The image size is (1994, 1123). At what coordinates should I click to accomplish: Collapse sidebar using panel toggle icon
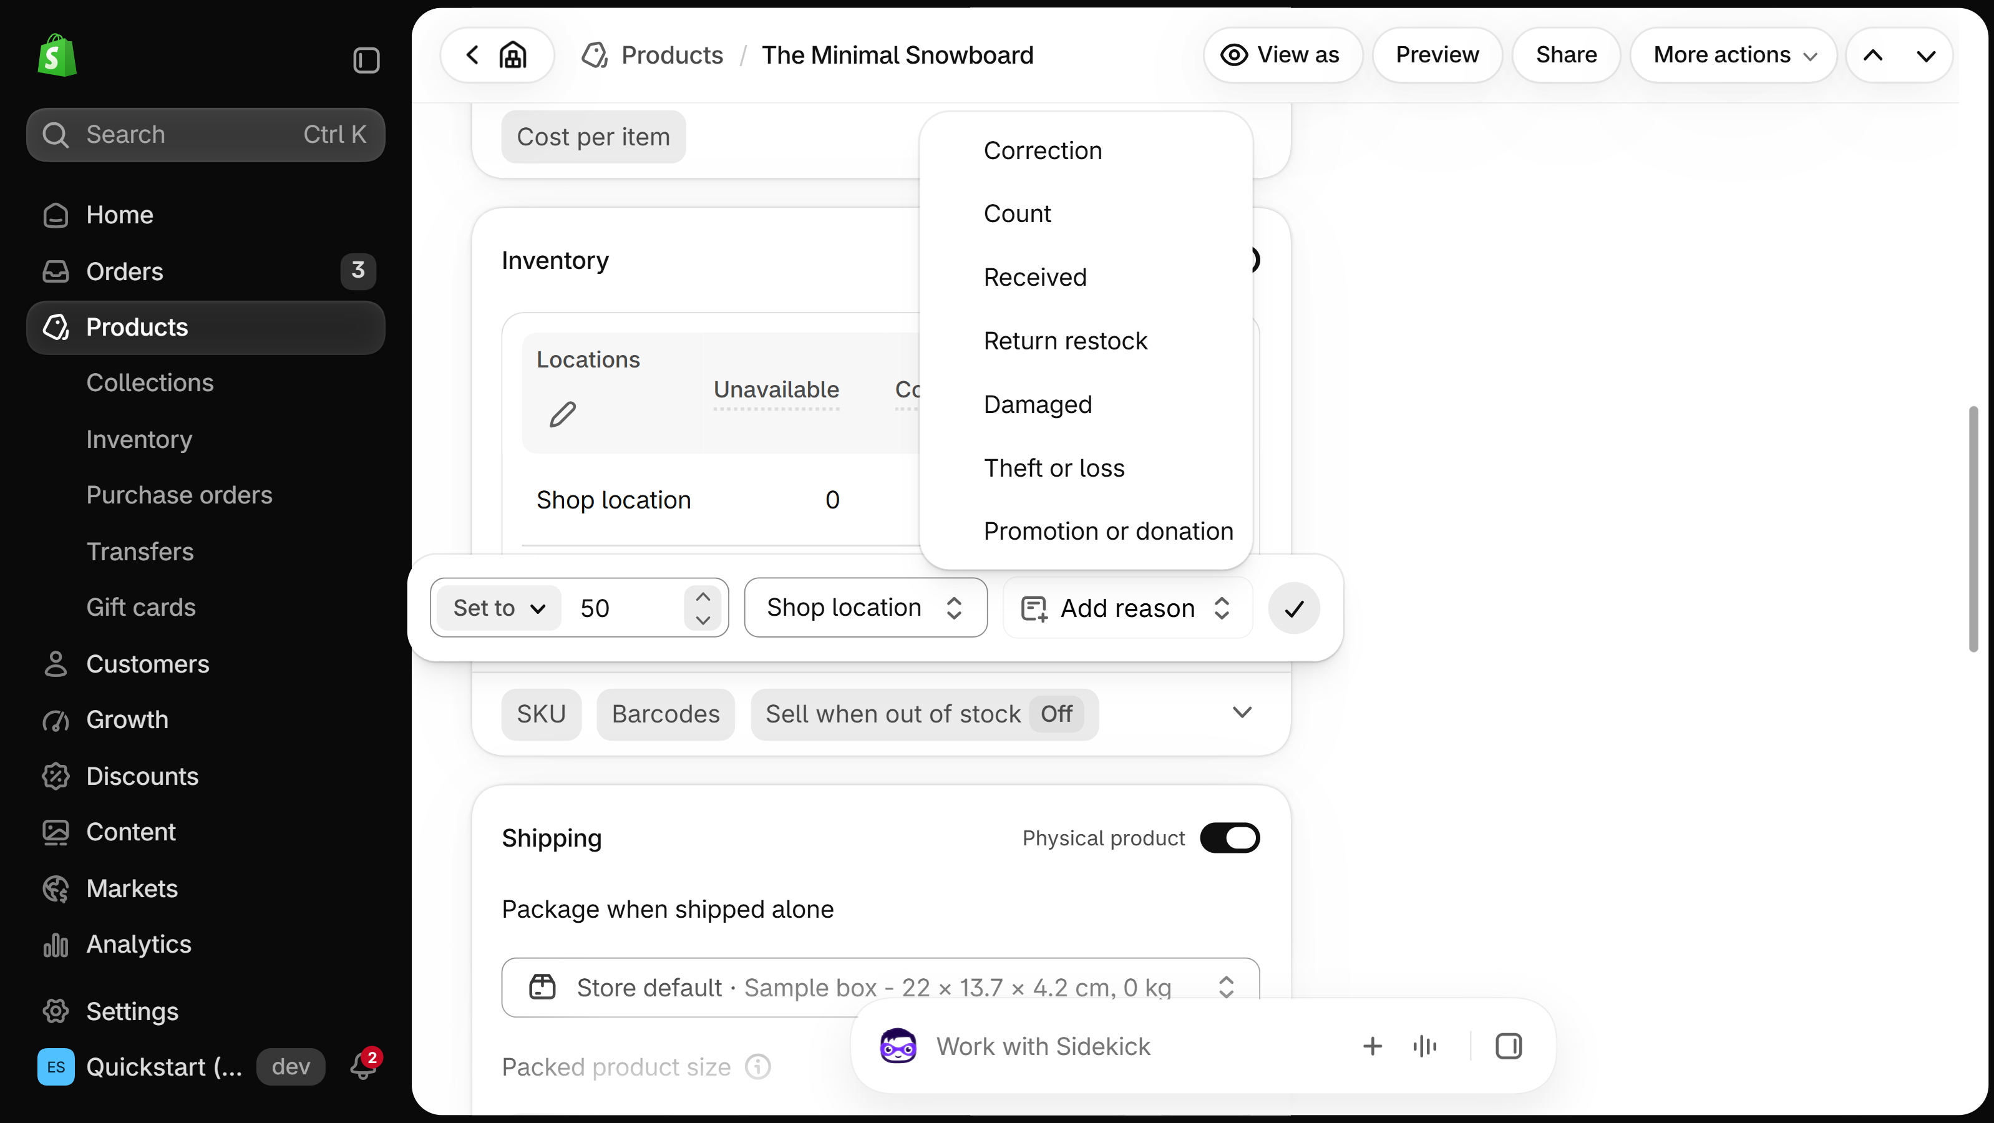click(366, 60)
